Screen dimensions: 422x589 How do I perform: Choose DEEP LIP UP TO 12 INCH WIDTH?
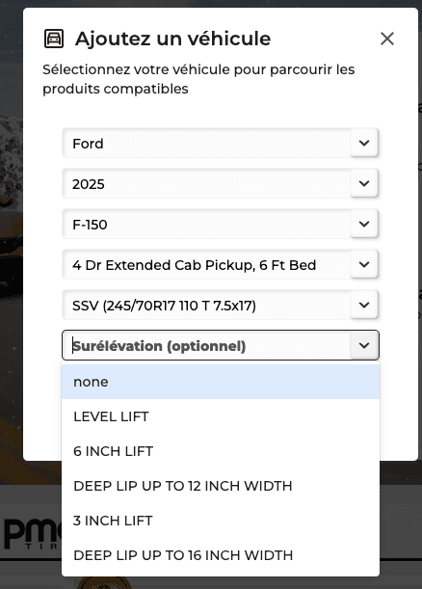tap(221, 486)
